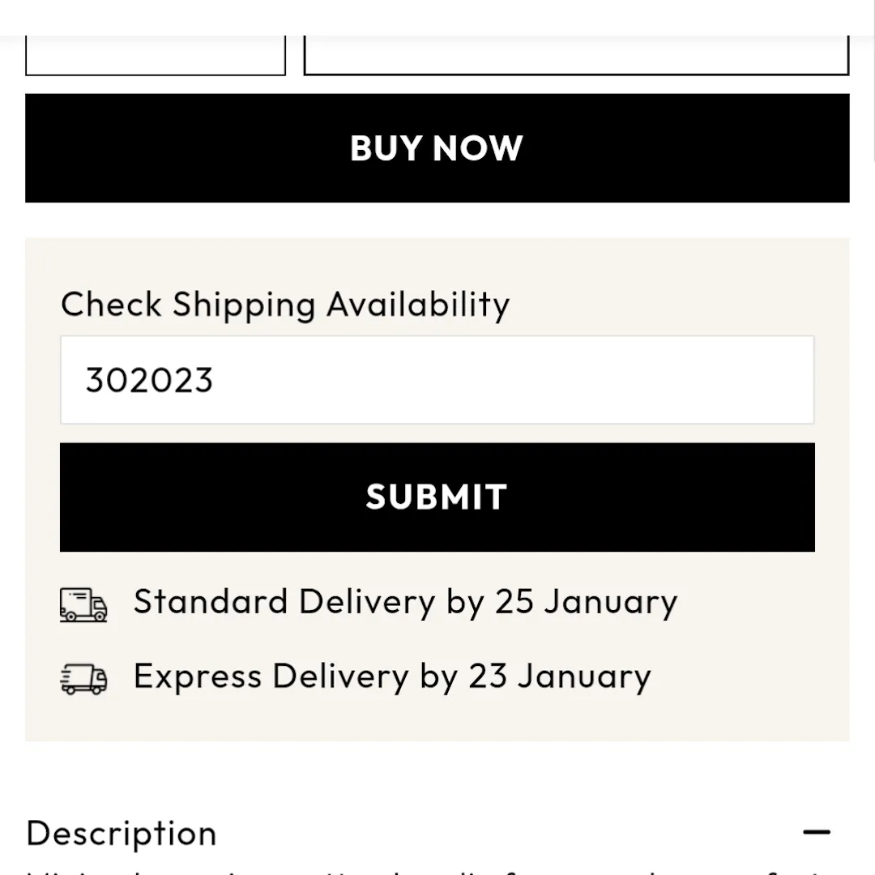Select the Standard Delivery by 25 January text
875x875 pixels.
coord(405,603)
